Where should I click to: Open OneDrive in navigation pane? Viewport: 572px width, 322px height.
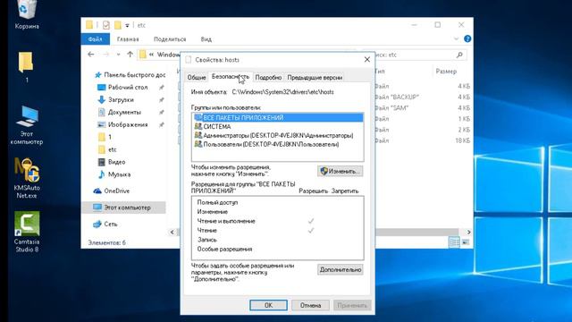[x=112, y=191]
